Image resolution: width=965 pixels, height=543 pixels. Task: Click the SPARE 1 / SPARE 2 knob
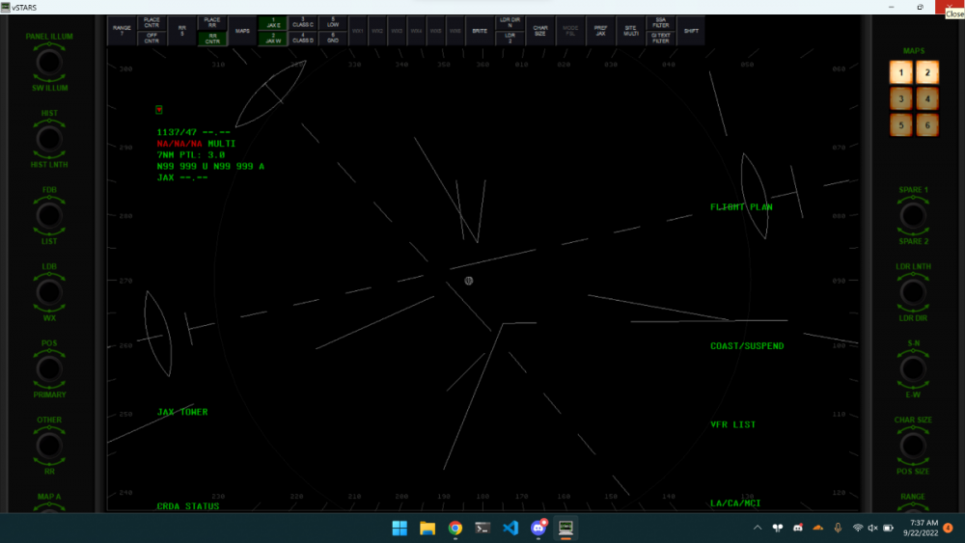(913, 215)
